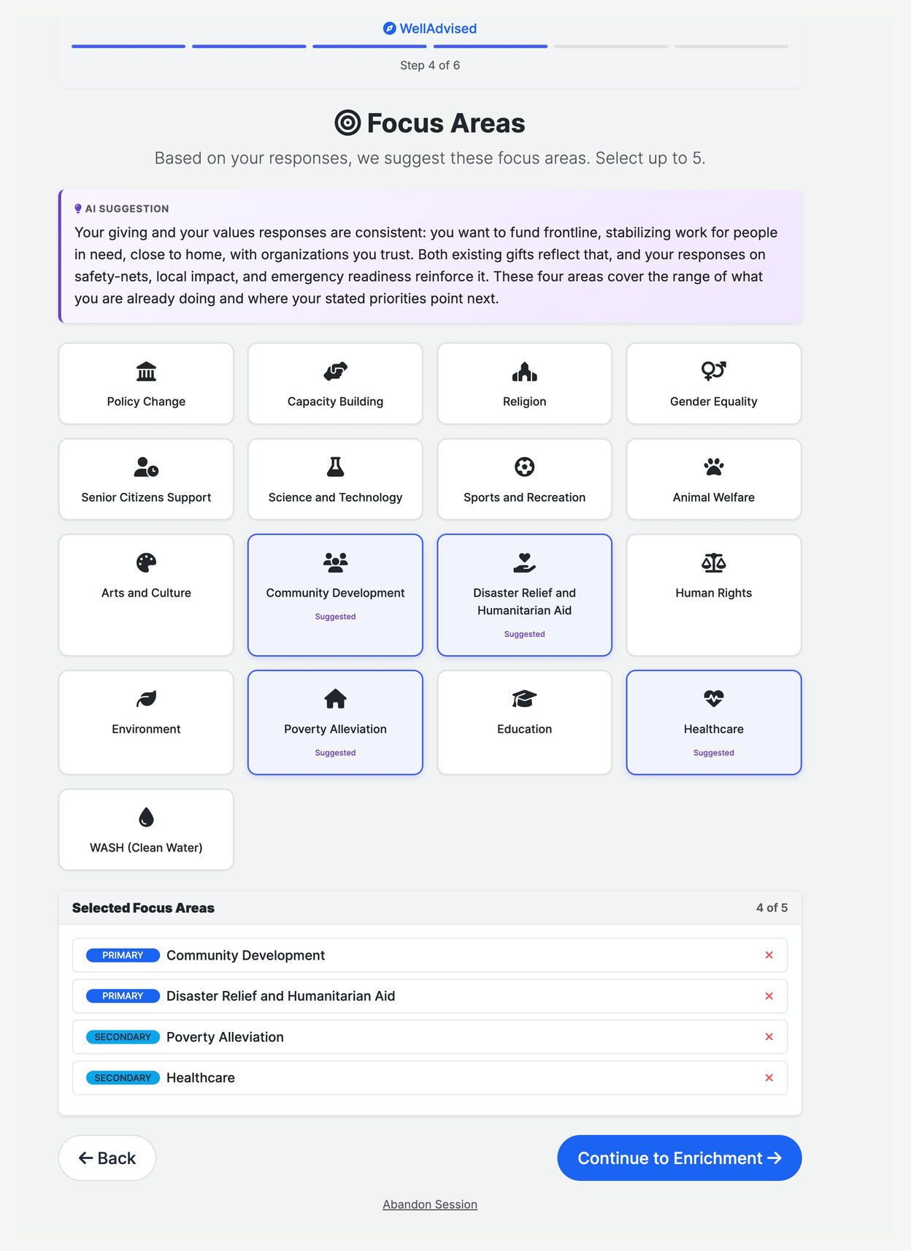
Task: Click the Healthcare heartbeat icon
Action: (713, 699)
